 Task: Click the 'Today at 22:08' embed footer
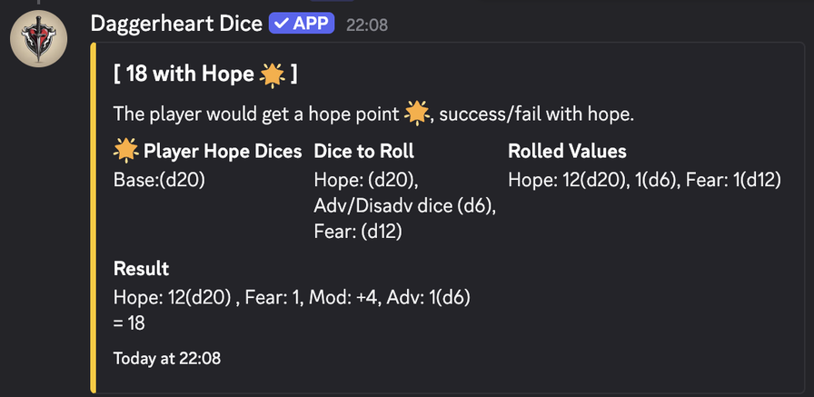tap(166, 358)
